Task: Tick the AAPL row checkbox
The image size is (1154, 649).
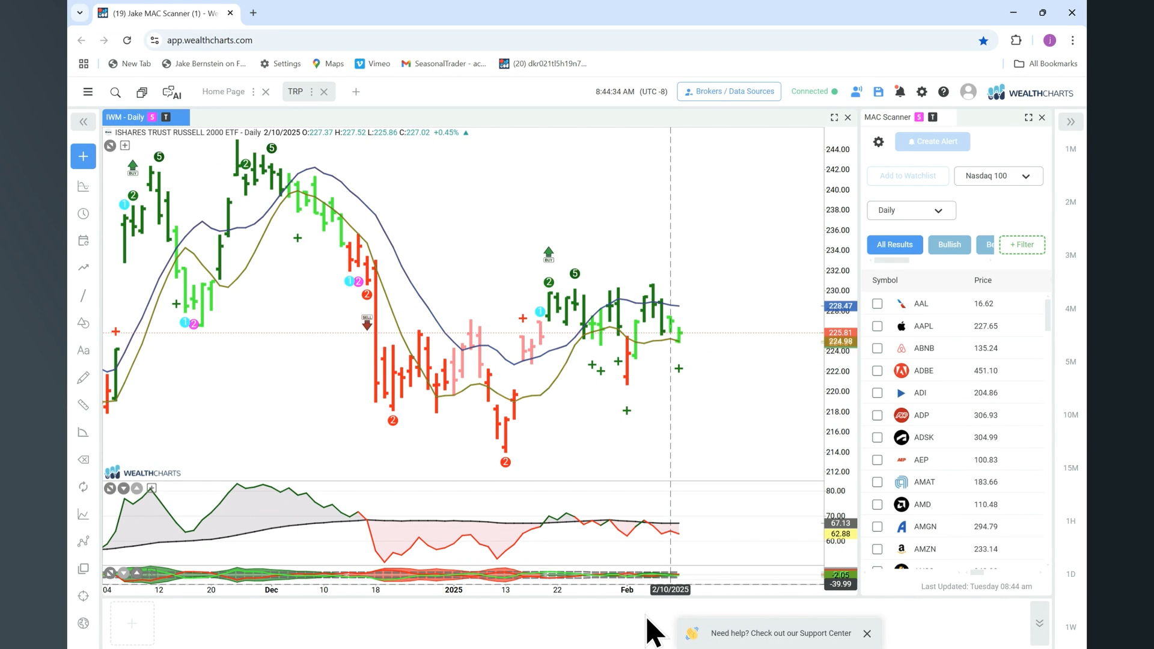Action: click(x=877, y=326)
